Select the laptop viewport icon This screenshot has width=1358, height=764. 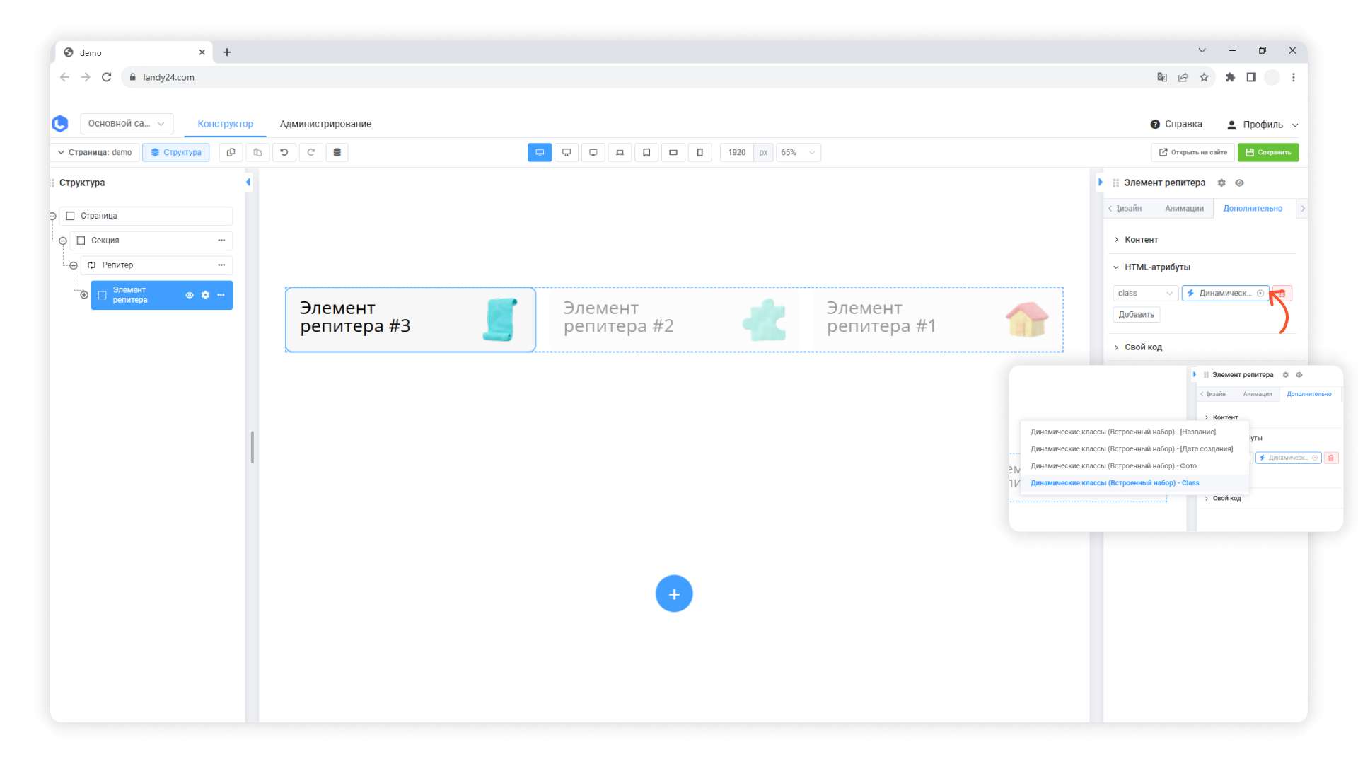[620, 152]
